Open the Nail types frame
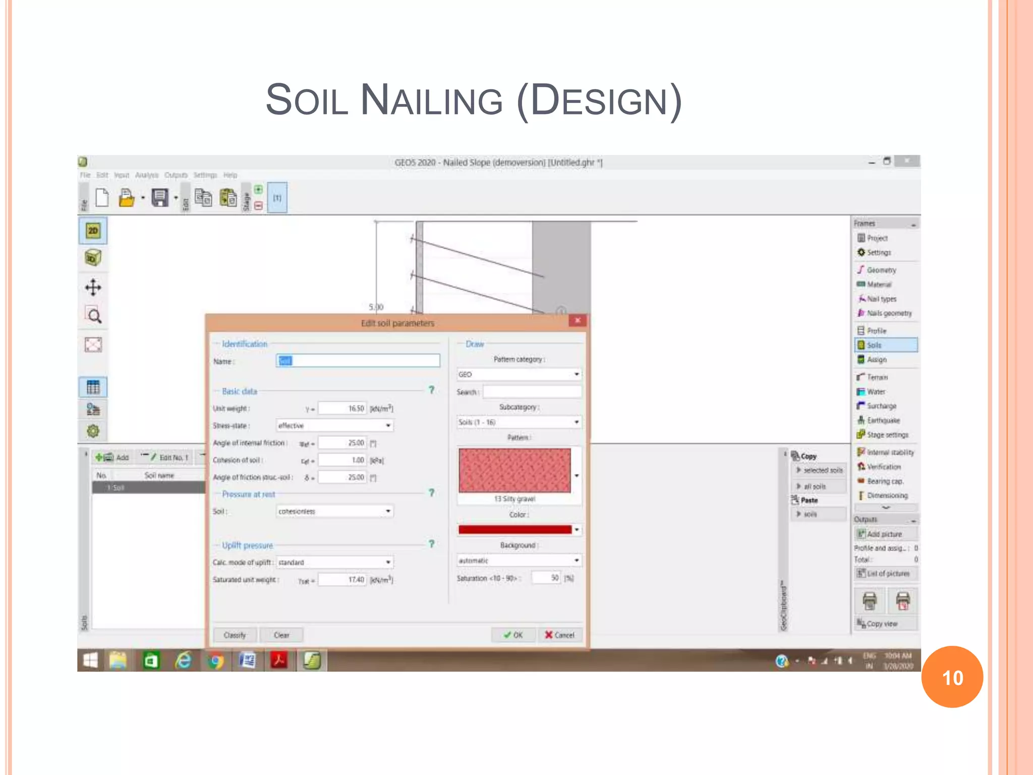The image size is (1033, 775). [881, 299]
